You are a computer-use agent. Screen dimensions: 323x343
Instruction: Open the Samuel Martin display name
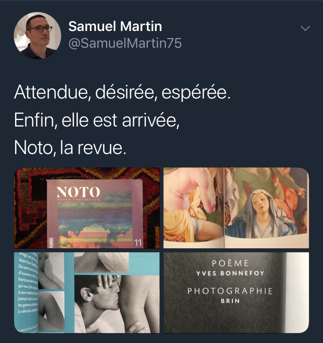(x=115, y=26)
